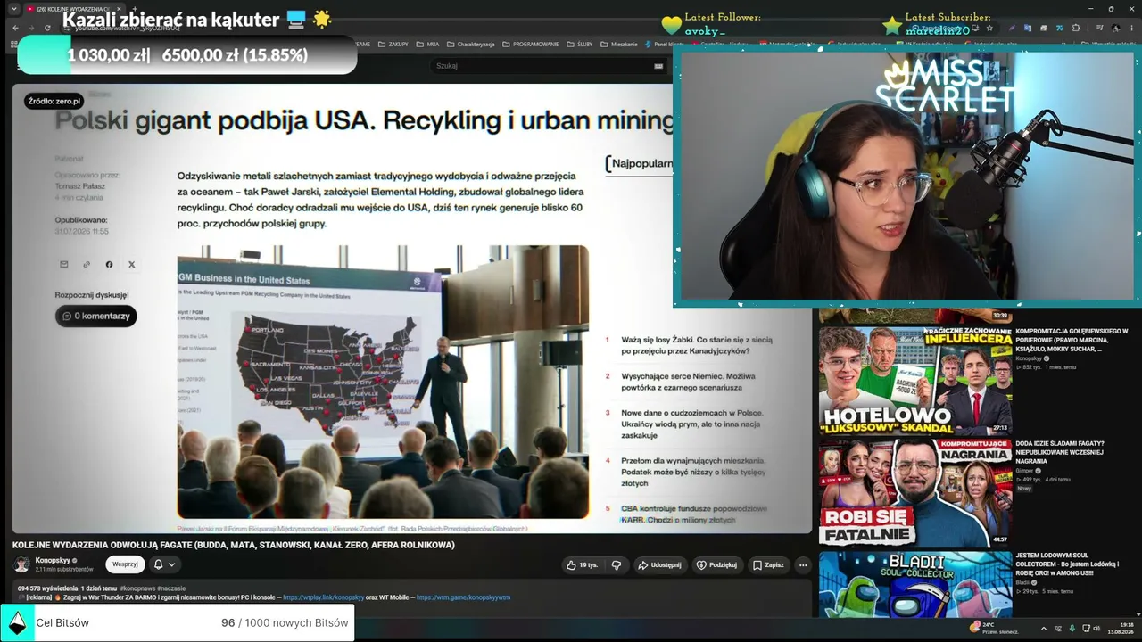Viewport: 1142px width, 642px height.
Task: Click the article headline 'Polski gigant podbija USA'
Action: tap(364, 120)
